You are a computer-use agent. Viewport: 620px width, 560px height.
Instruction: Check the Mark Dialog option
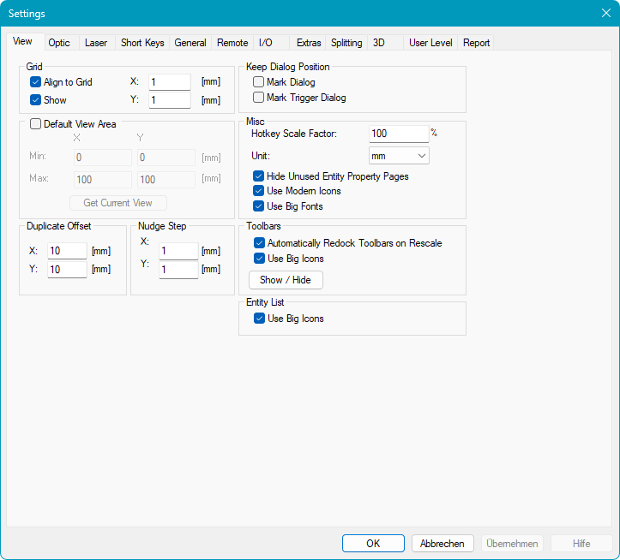coord(258,82)
